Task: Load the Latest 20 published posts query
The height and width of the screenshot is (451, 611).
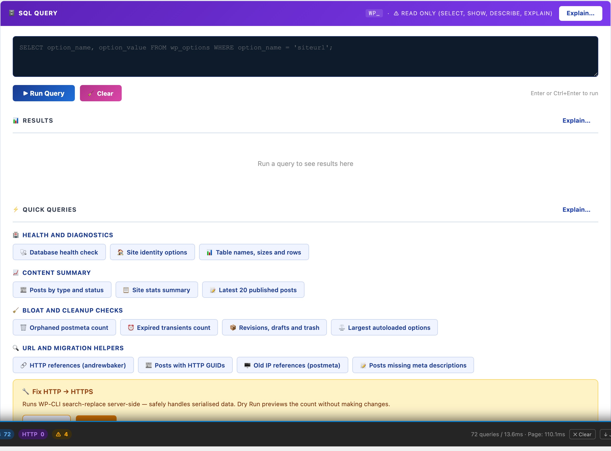Action: (253, 290)
